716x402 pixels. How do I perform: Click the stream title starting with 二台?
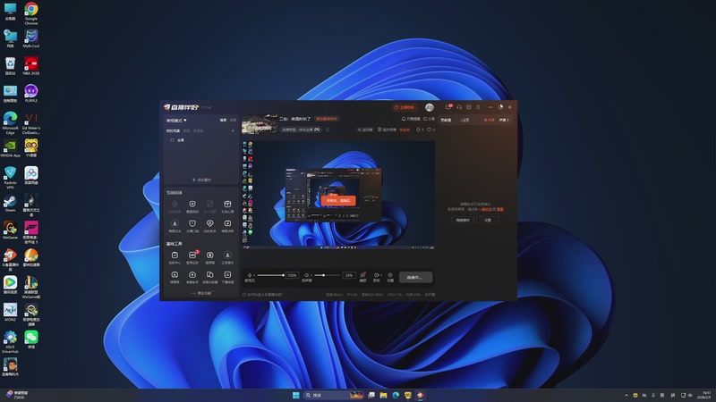click(295, 119)
